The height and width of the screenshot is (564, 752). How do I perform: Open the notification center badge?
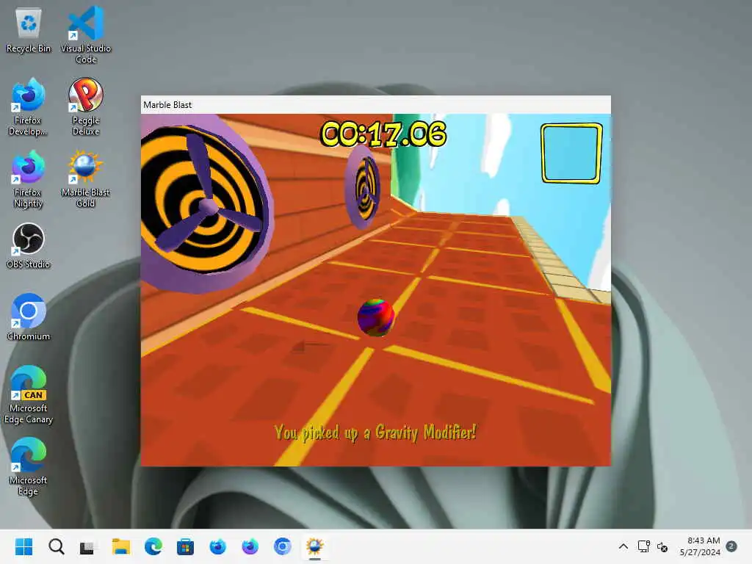731,546
